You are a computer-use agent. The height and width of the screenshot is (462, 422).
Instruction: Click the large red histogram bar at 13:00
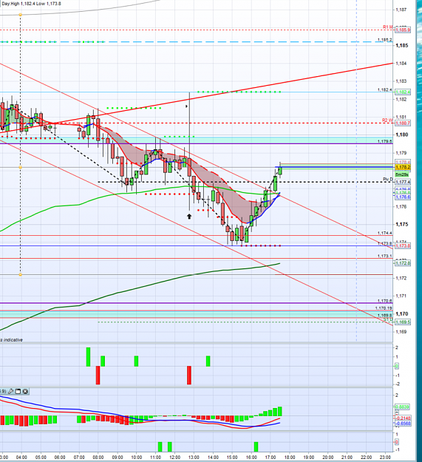(x=189, y=375)
